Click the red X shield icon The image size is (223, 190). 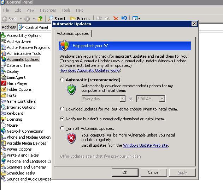click(x=71, y=138)
